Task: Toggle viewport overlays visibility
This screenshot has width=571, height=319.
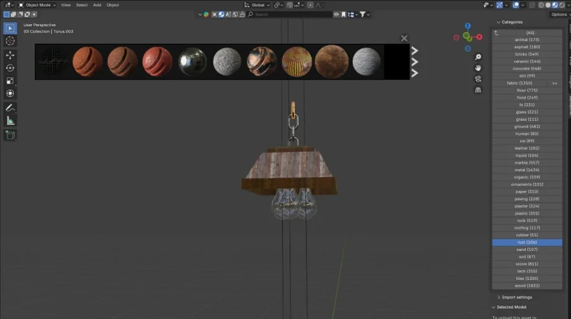Action: 516,5
